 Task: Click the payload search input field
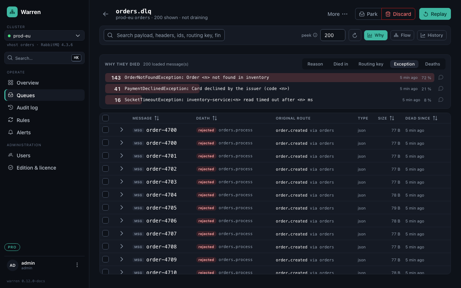pos(164,35)
